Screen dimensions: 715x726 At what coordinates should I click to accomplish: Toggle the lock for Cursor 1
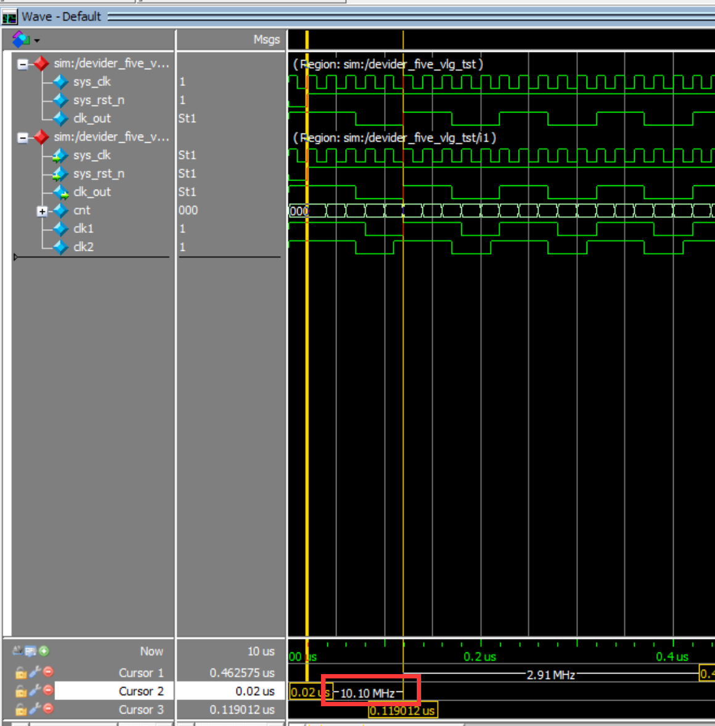tap(20, 672)
